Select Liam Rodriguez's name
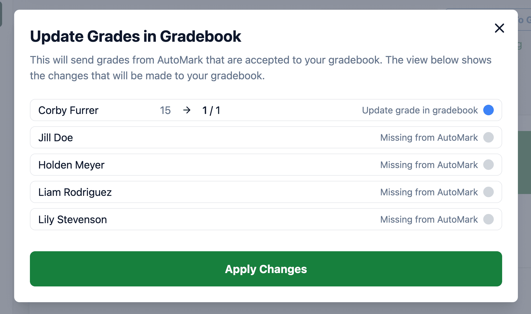 coord(75,192)
